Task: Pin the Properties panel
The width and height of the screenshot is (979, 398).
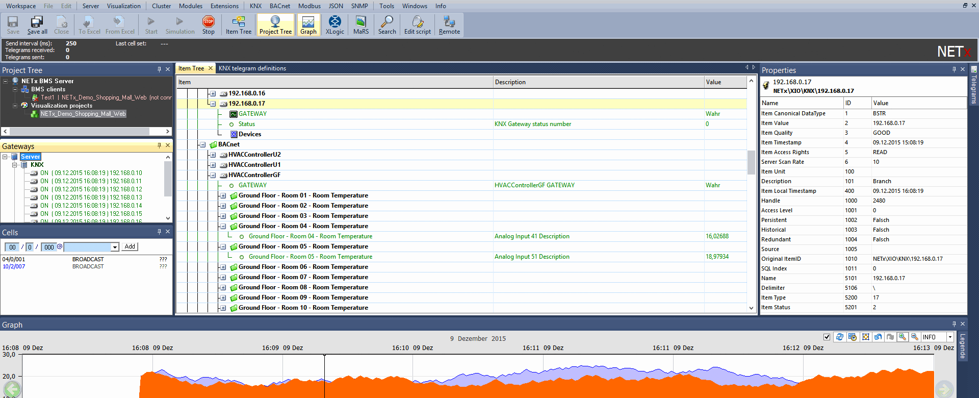Action: [954, 69]
